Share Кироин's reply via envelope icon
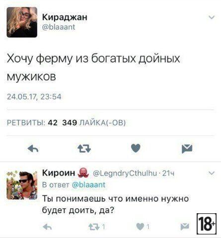 [185, 227]
